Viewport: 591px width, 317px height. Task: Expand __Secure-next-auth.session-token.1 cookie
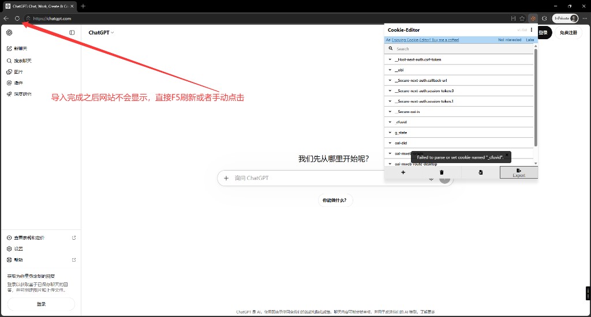tap(459, 101)
